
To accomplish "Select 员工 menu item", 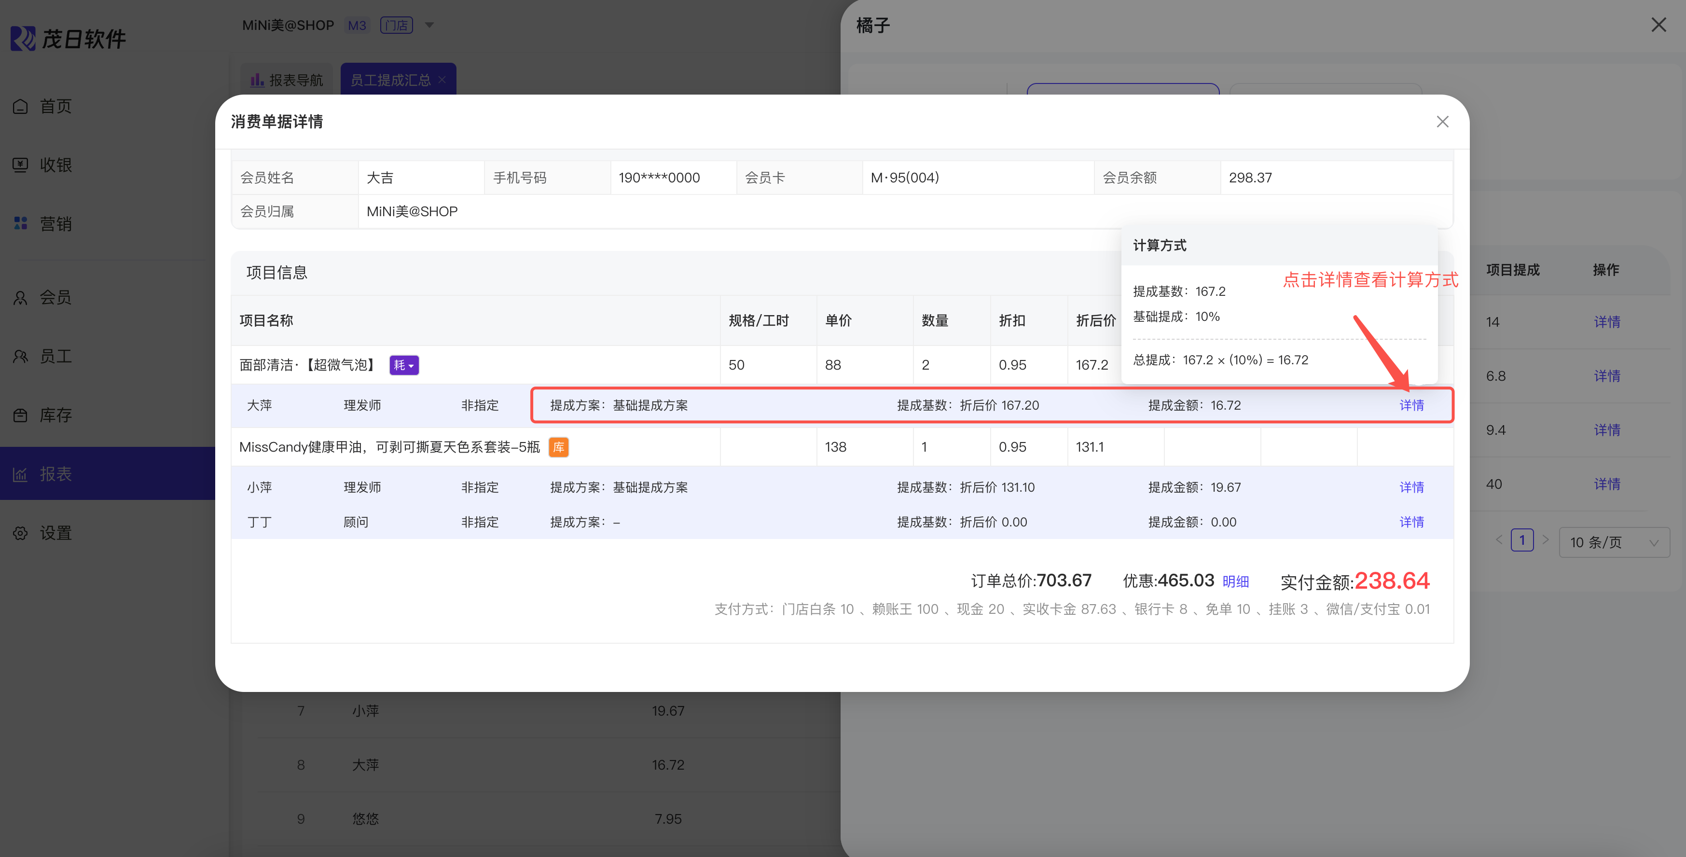I will [x=108, y=357].
